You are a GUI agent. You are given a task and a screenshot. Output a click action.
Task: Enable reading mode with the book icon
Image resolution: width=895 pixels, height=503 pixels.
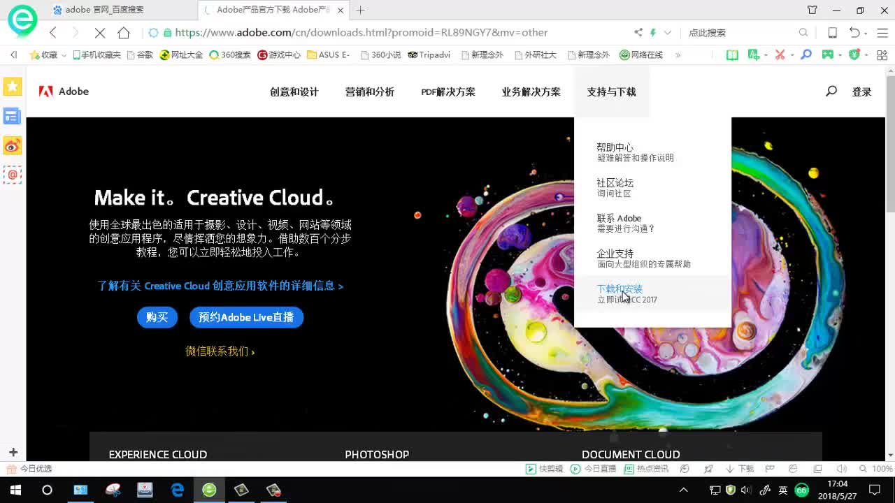coord(732,54)
